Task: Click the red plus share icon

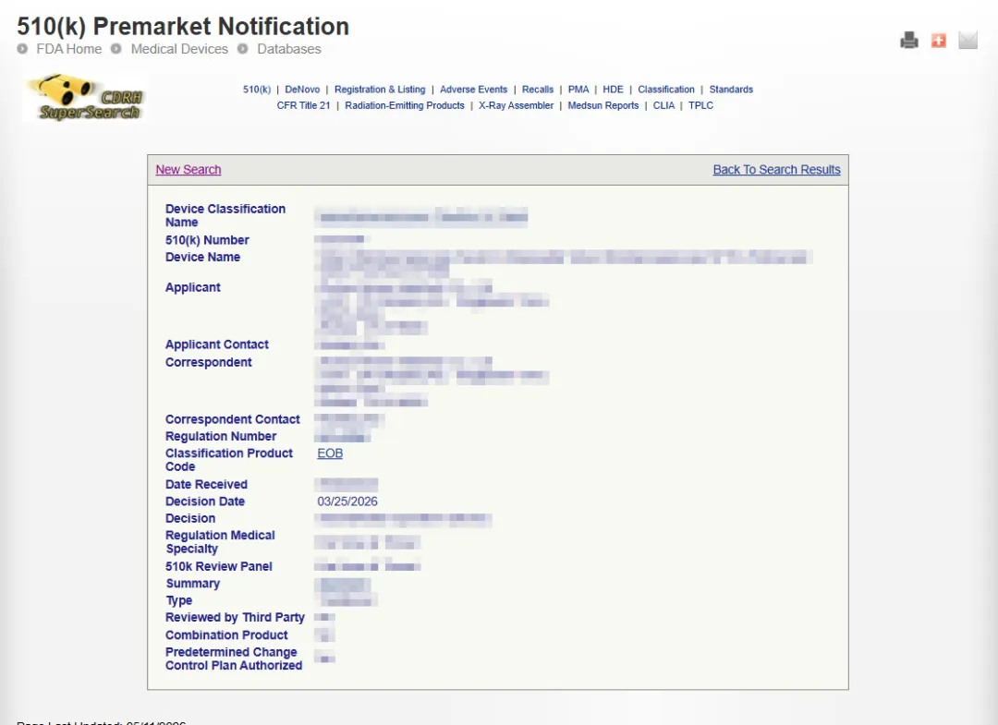Action: click(938, 41)
